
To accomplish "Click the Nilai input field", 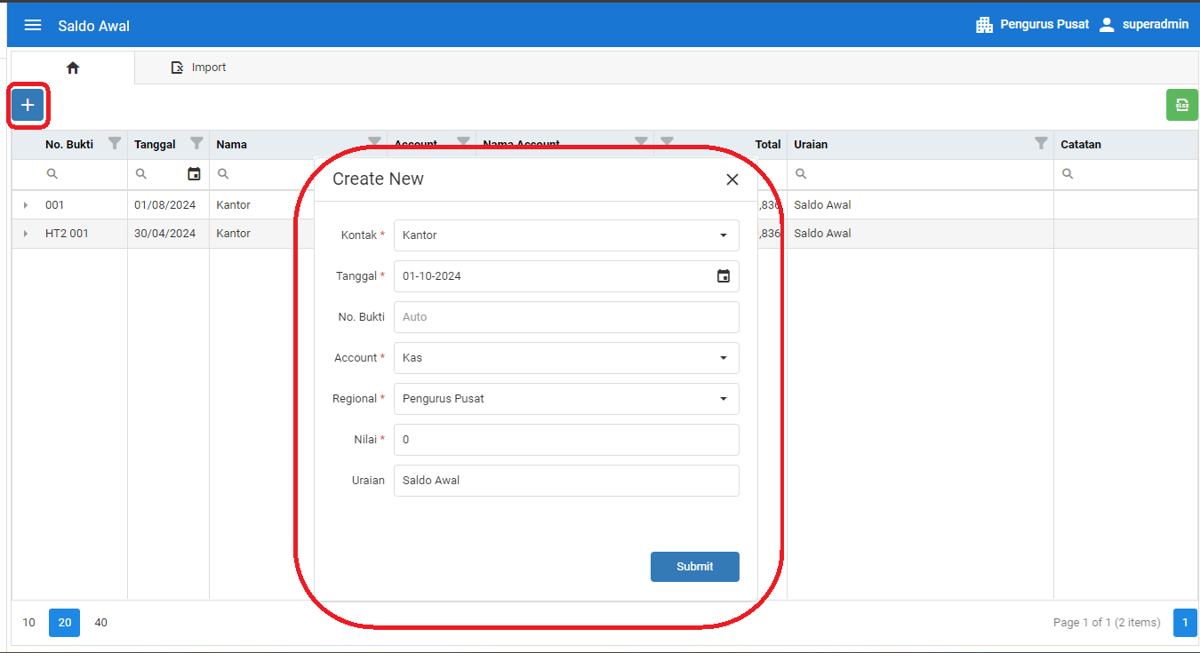I will coord(566,440).
